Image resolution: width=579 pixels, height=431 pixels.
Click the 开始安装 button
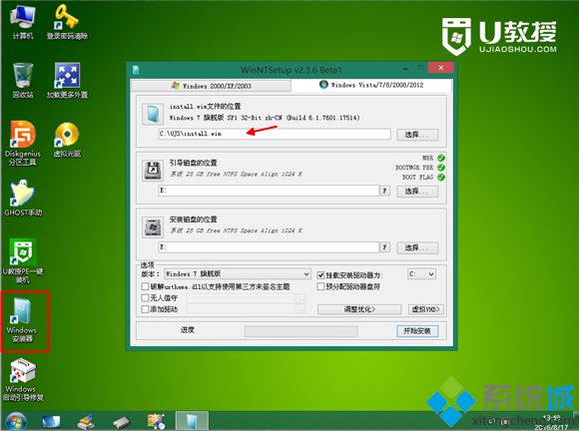[417, 331]
